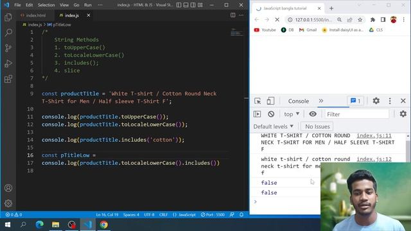The image size is (411, 231).
Task: Open the Customize Layout icon
Action: [x=200, y=5]
